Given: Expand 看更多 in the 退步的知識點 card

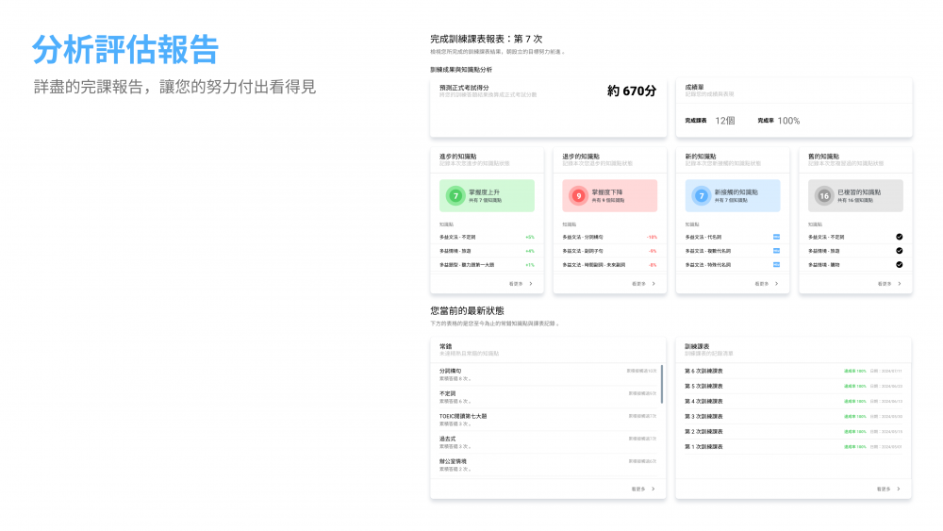Looking at the screenshot, I should tap(641, 283).
